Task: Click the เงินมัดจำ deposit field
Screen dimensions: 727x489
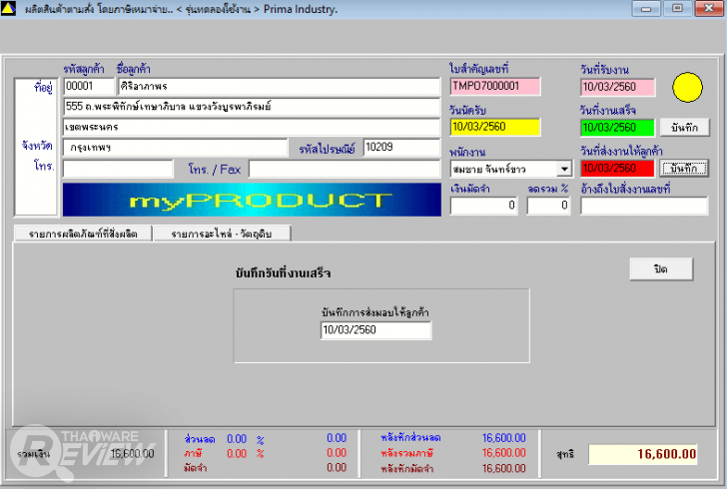Action: (484, 206)
